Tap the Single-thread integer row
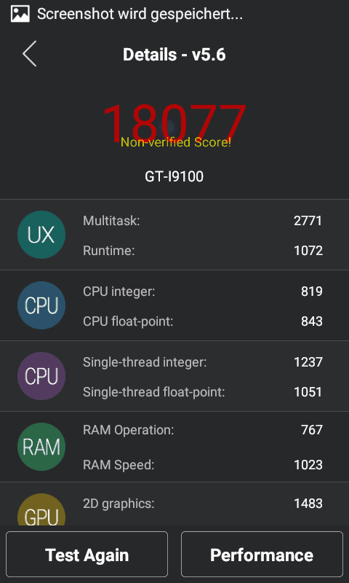 pyautogui.click(x=203, y=362)
